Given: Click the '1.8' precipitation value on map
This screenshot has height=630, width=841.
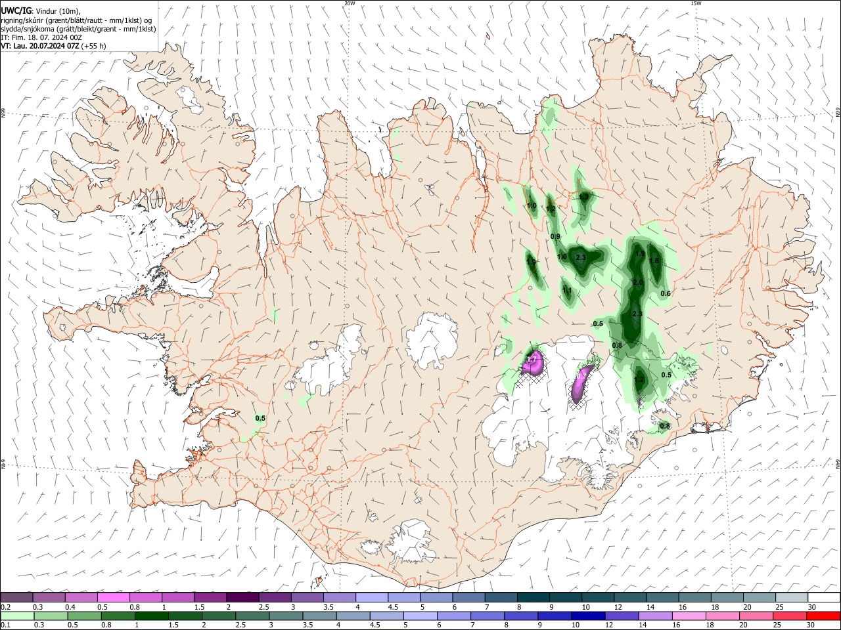Looking at the screenshot, I should pyautogui.click(x=654, y=261).
